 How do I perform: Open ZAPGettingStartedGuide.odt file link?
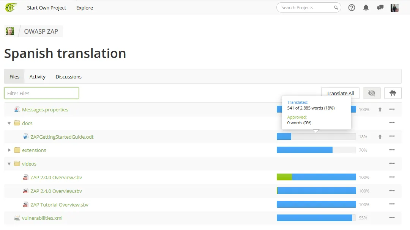(62, 136)
